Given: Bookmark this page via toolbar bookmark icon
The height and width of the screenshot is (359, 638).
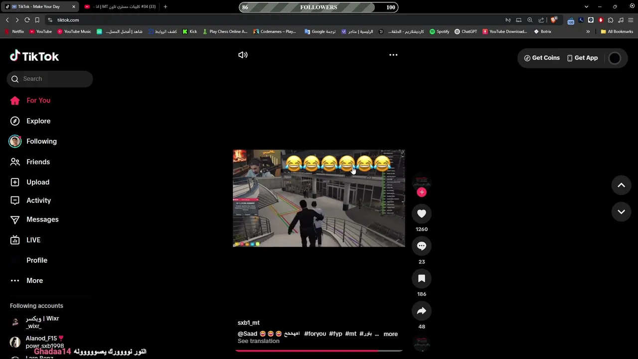Looking at the screenshot, I should pos(37,20).
